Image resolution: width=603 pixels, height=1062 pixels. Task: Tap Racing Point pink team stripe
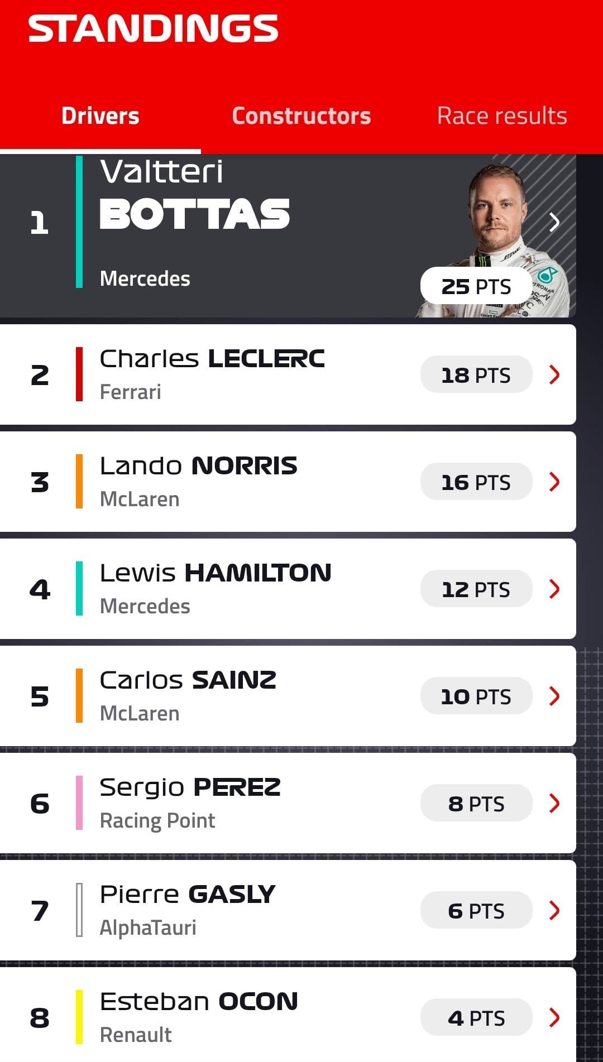coord(79,803)
